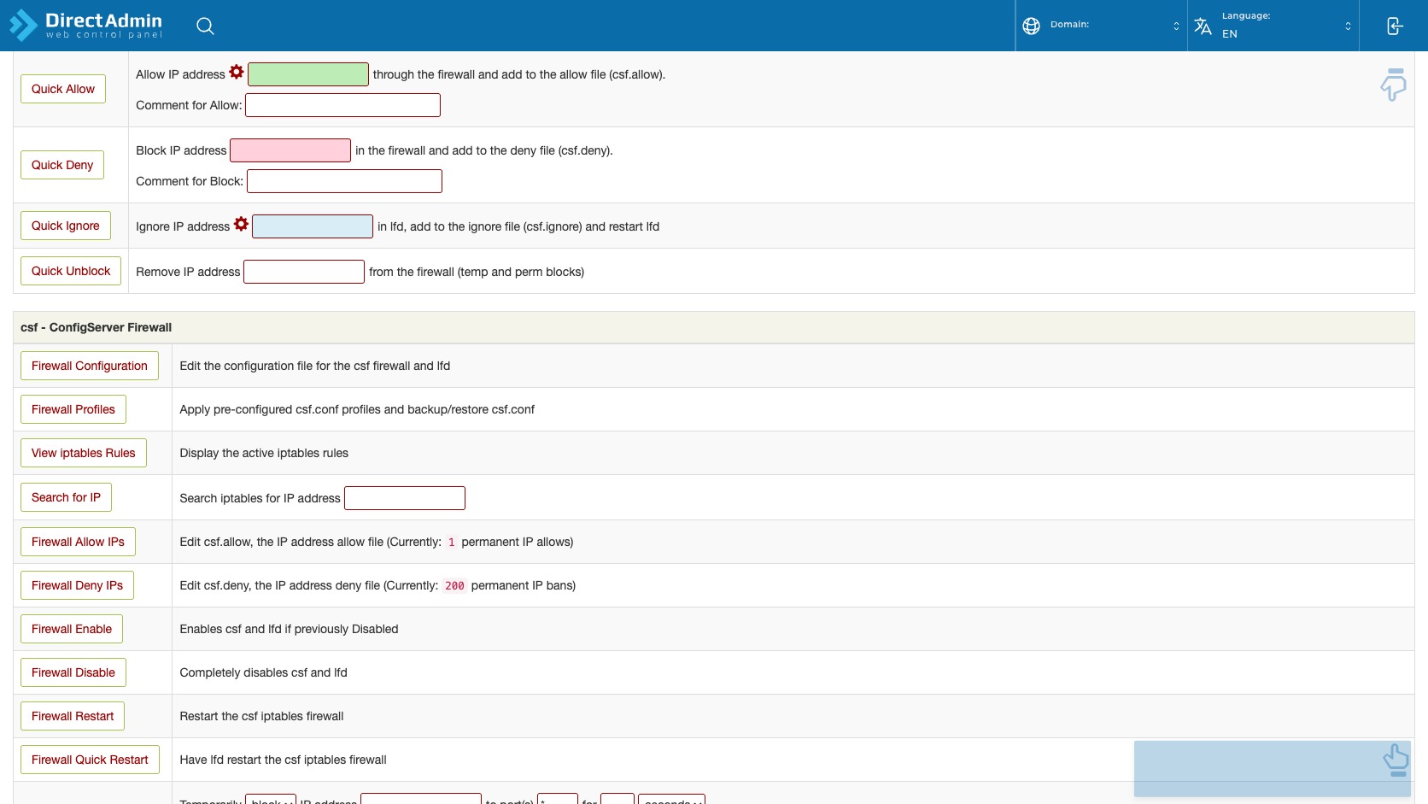The image size is (1428, 804).
Task: Click the DirectAdmin logo
Action: (85, 26)
